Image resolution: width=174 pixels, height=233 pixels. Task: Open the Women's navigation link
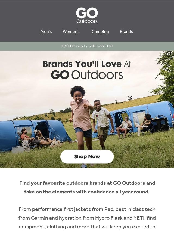[x=72, y=32]
